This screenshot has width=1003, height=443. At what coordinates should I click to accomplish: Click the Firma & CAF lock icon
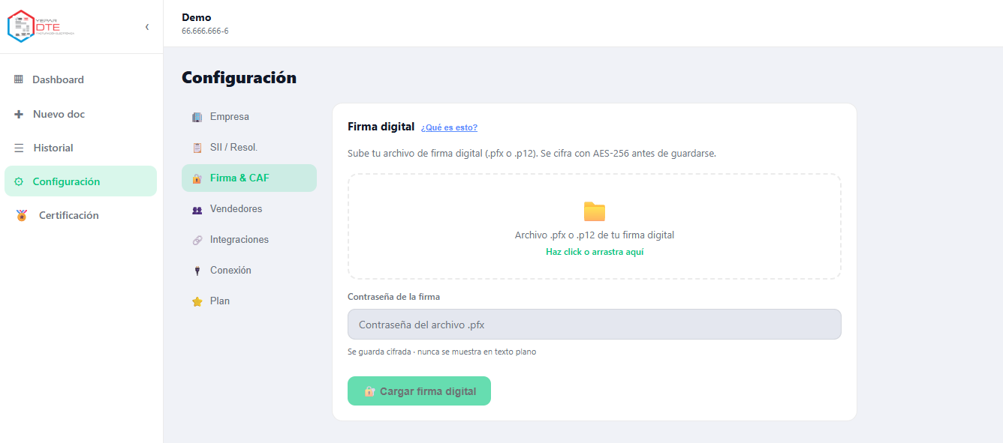[197, 178]
